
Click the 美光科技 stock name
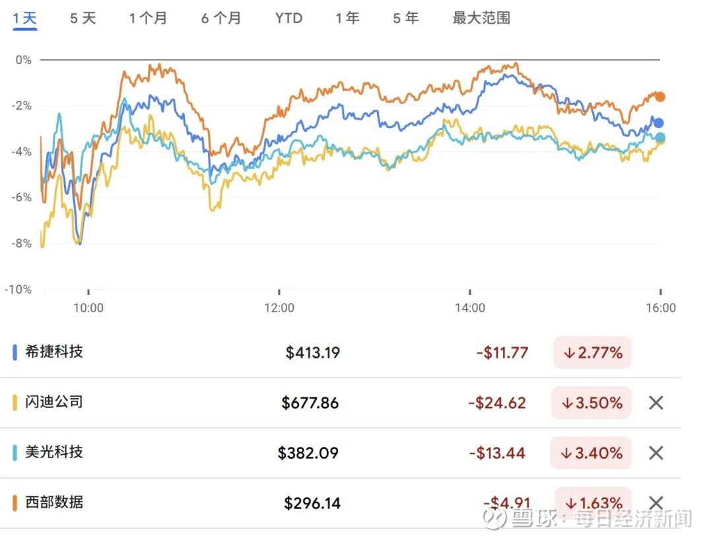tap(54, 452)
